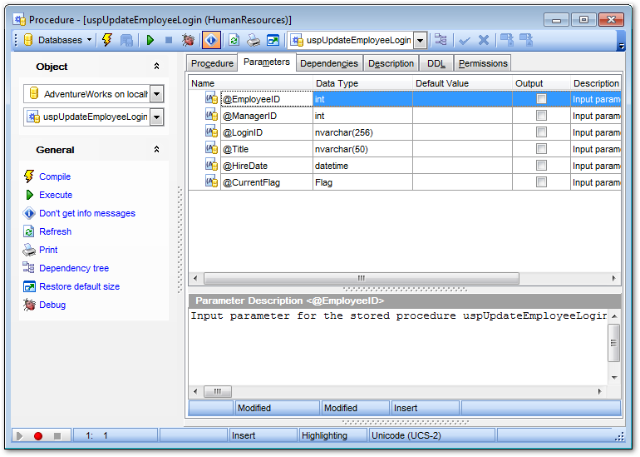Click the Print icon in toolbar
The width and height of the screenshot is (640, 457).
(x=254, y=40)
